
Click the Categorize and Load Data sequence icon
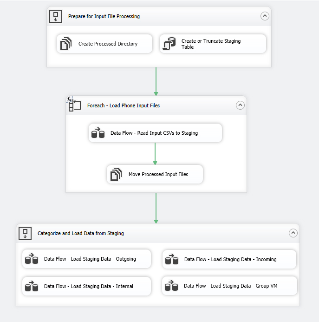coord(25,233)
